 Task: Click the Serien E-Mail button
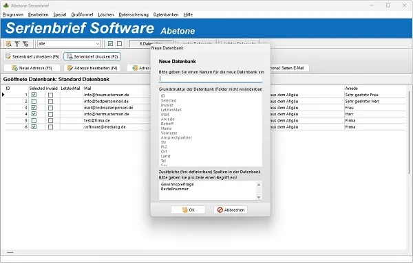289,68
